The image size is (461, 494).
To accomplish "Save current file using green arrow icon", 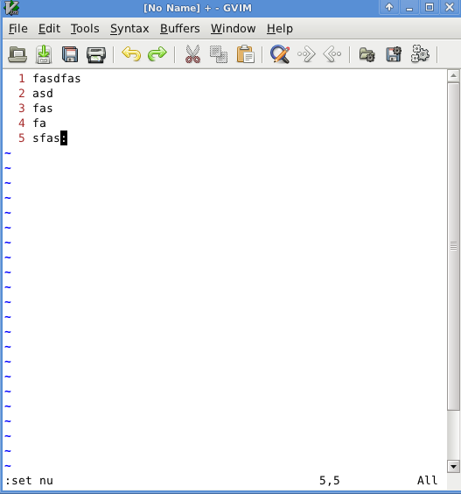I will (x=44, y=54).
